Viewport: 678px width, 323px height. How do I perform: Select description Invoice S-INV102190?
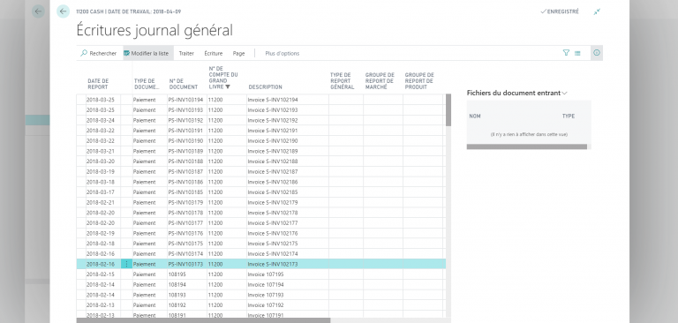tap(288, 141)
